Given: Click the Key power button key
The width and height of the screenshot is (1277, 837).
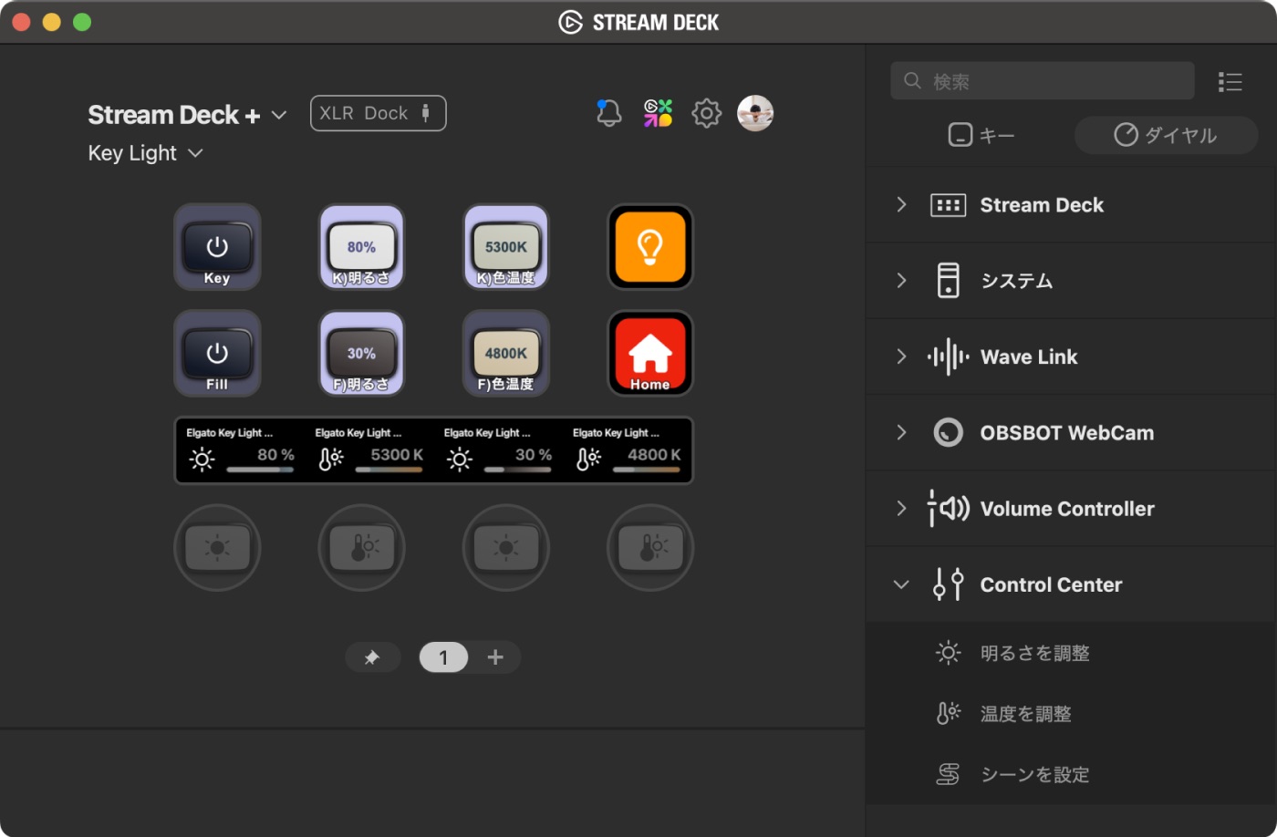Looking at the screenshot, I should click(x=217, y=246).
